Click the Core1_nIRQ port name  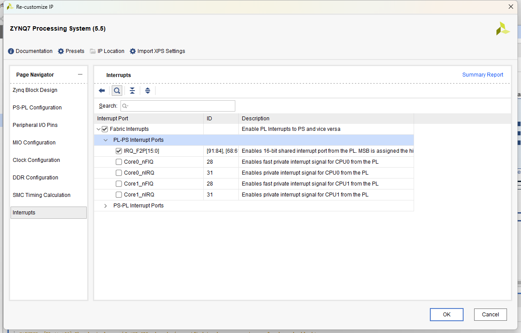(x=139, y=195)
